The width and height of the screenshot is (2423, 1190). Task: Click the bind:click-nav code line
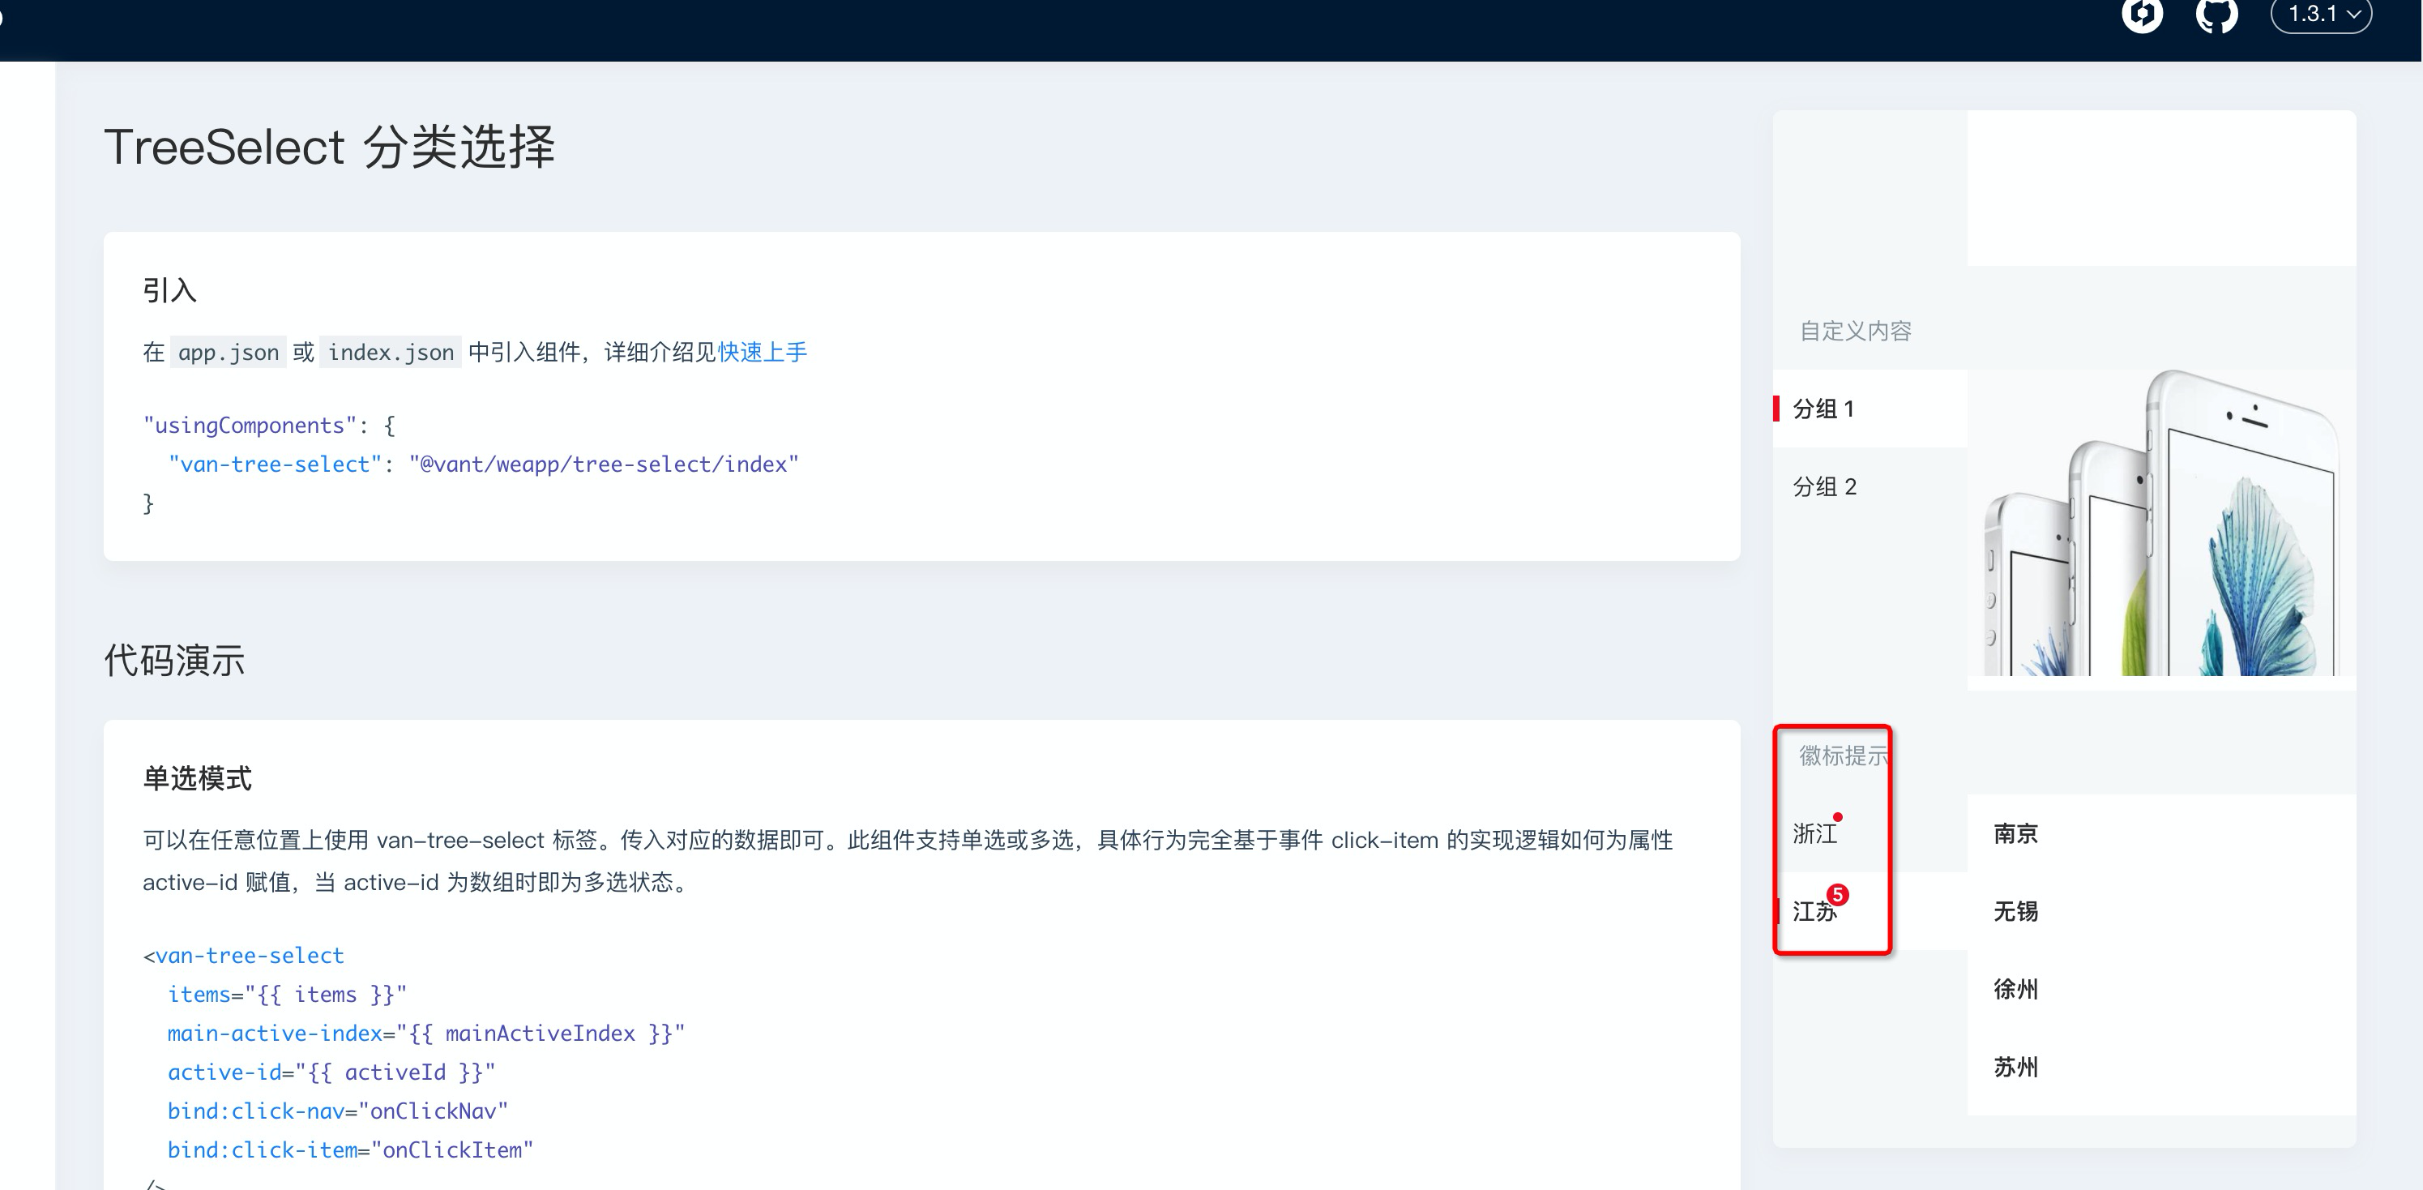point(338,1111)
